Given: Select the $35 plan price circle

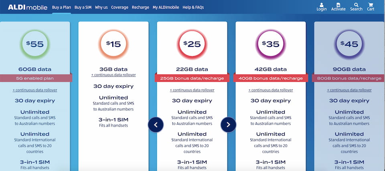Looking at the screenshot, I should click(x=271, y=44).
